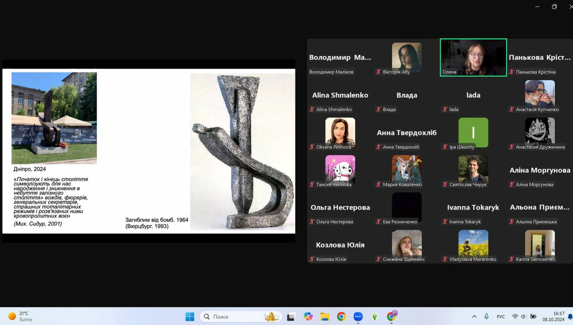Image resolution: width=573 pixels, height=325 pixels.
Task: Open the weather widget showing 21°C Sunny
Action: coord(21,316)
